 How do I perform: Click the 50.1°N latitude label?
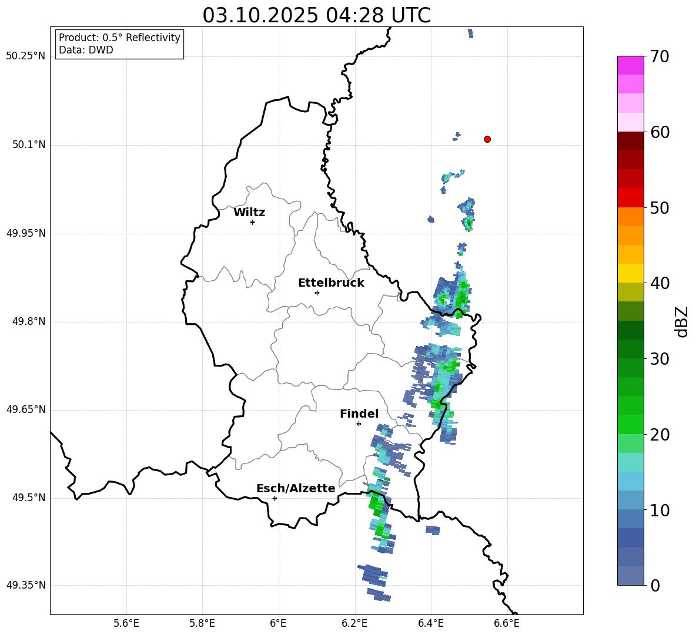(29, 145)
